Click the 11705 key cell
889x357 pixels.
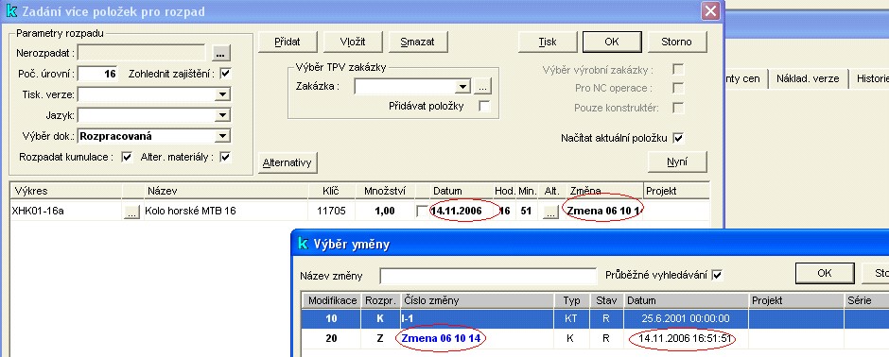click(332, 212)
